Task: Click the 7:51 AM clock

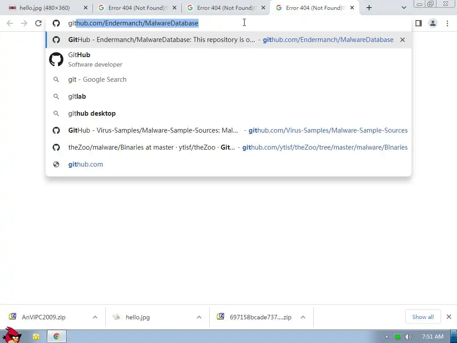Action: coord(433,337)
